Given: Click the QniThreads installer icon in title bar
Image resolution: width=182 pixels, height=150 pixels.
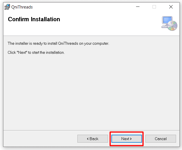Looking at the screenshot, I should click(7, 7).
